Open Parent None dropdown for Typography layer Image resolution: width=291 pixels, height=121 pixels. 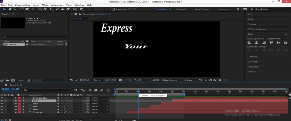point(100,98)
